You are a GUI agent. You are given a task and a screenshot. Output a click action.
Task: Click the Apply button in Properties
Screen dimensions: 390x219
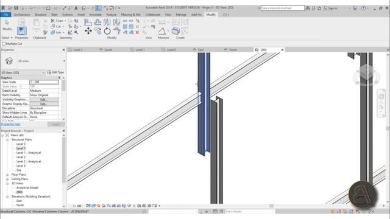(x=56, y=124)
